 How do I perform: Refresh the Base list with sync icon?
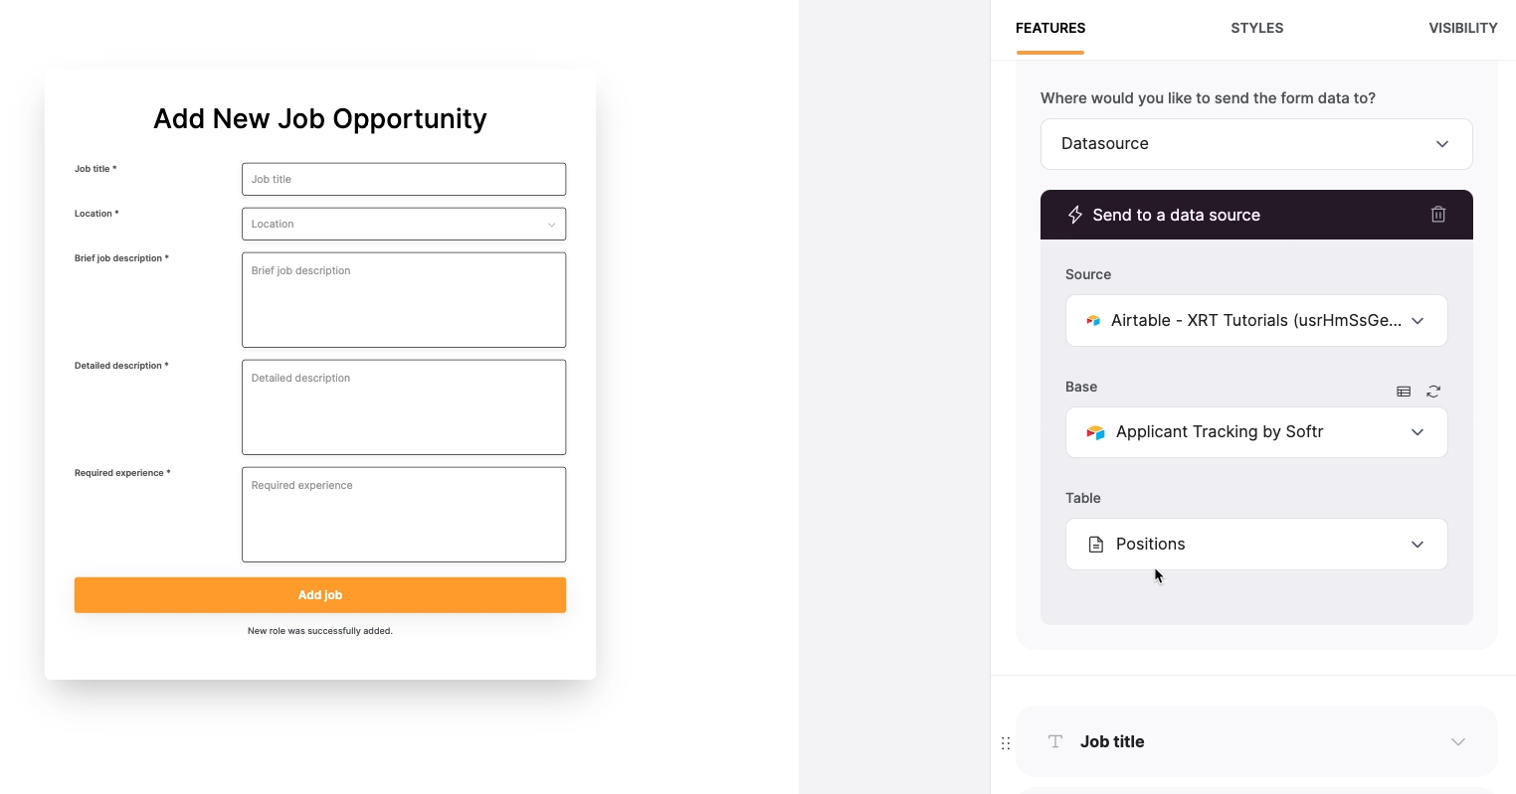click(1433, 392)
